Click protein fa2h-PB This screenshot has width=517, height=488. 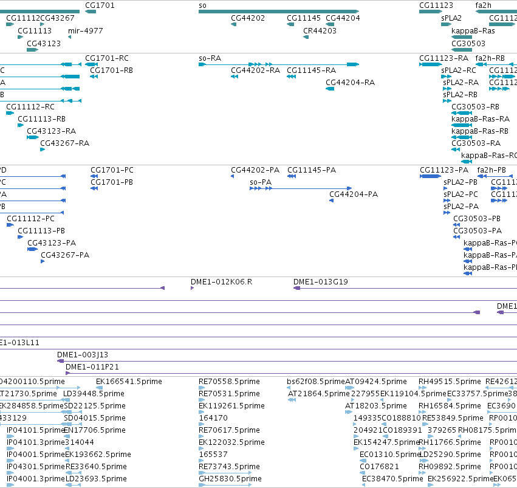click(x=491, y=170)
